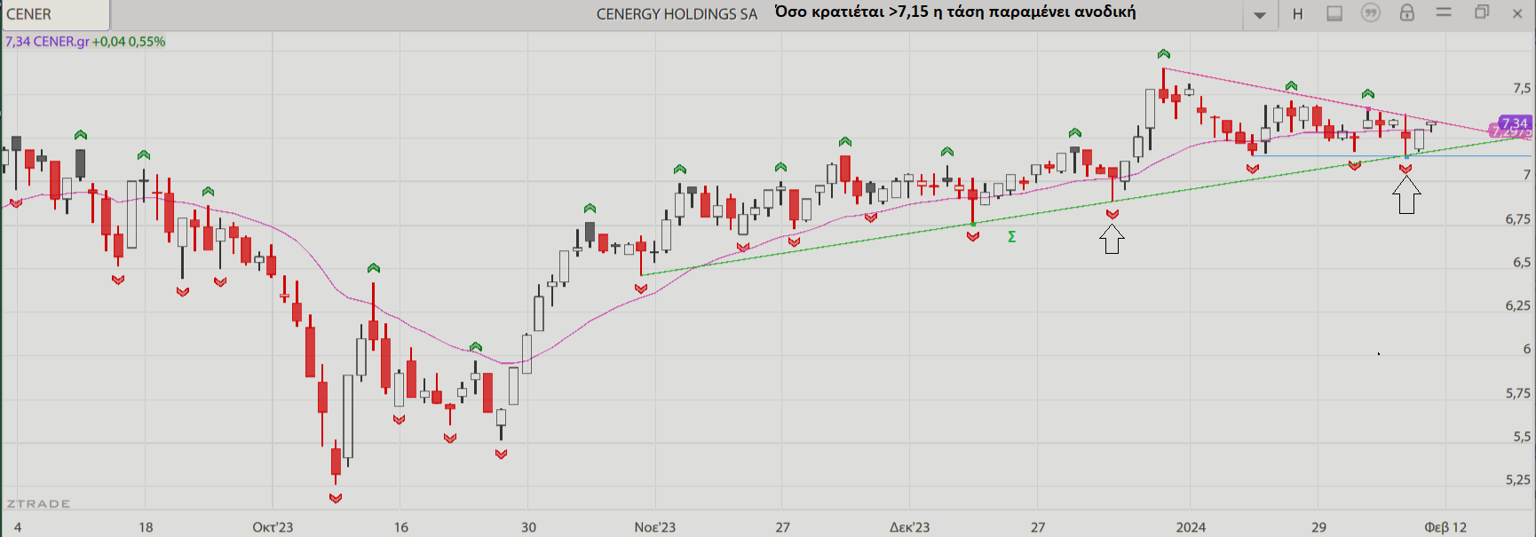Open the symbol dropdown arrow beside the title
The width and height of the screenshot is (1536, 537).
[x=1259, y=14]
